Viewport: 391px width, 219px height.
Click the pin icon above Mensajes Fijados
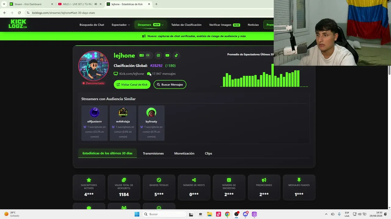tap(299, 180)
